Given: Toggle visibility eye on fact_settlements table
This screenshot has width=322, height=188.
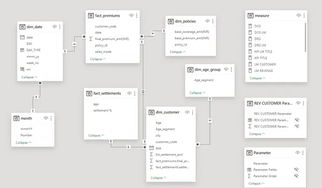Looking at the screenshot, I should coord(129,93).
